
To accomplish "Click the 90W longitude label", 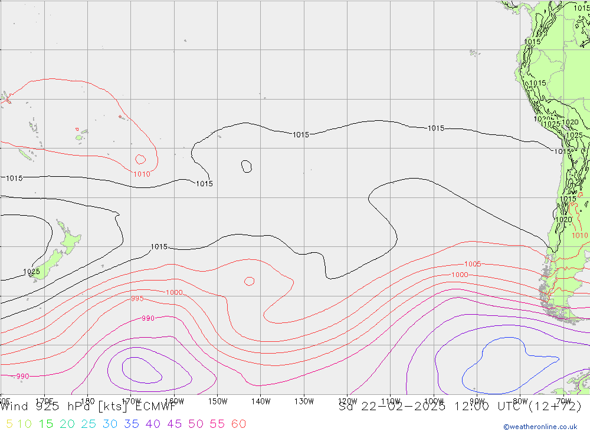I will click(477, 401).
